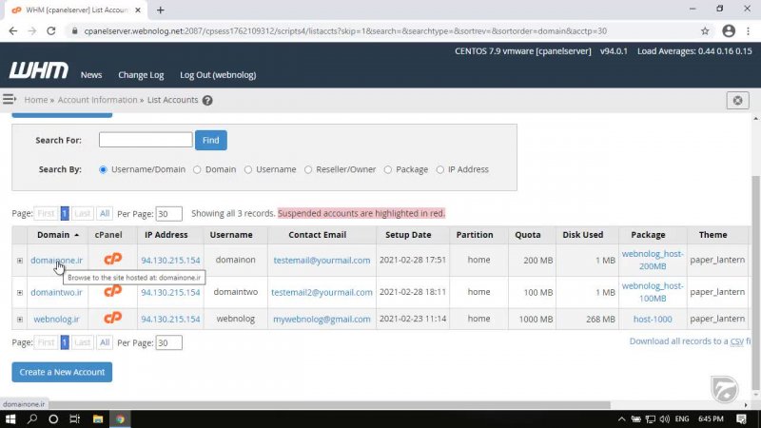Click the help question mark icon
The image size is (761, 428).
point(207,101)
